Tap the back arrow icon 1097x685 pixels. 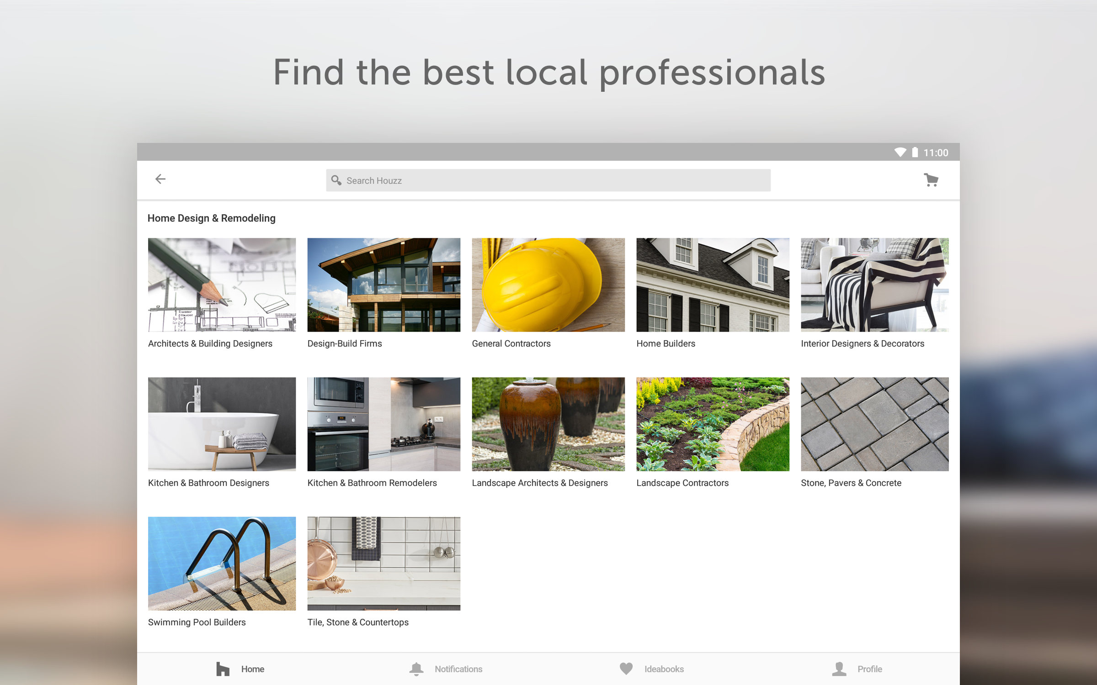[x=160, y=179]
